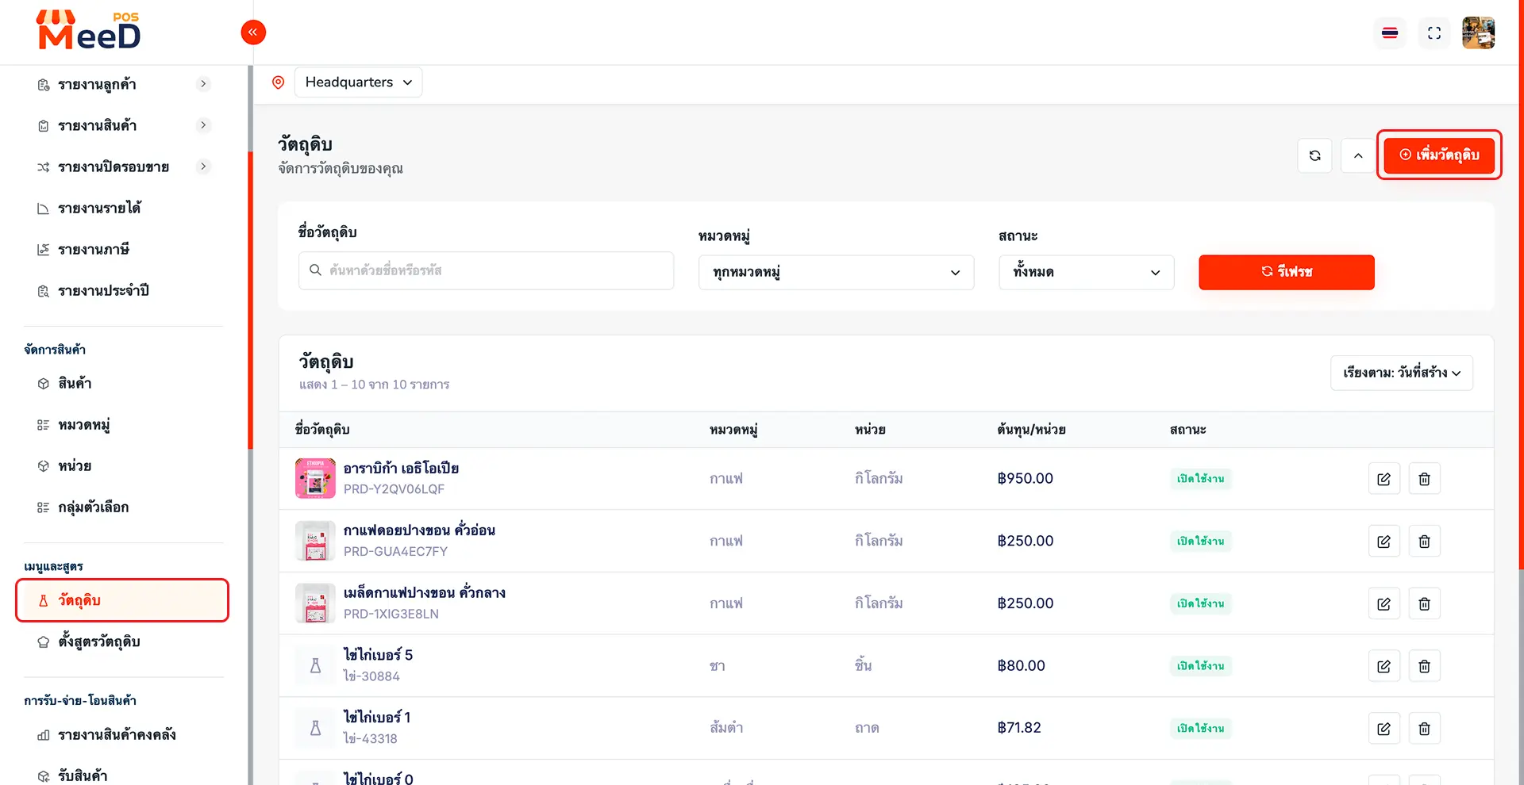Collapse the sidebar with the double-chevron button
Image resolution: width=1524 pixels, height=785 pixels.
(x=253, y=33)
